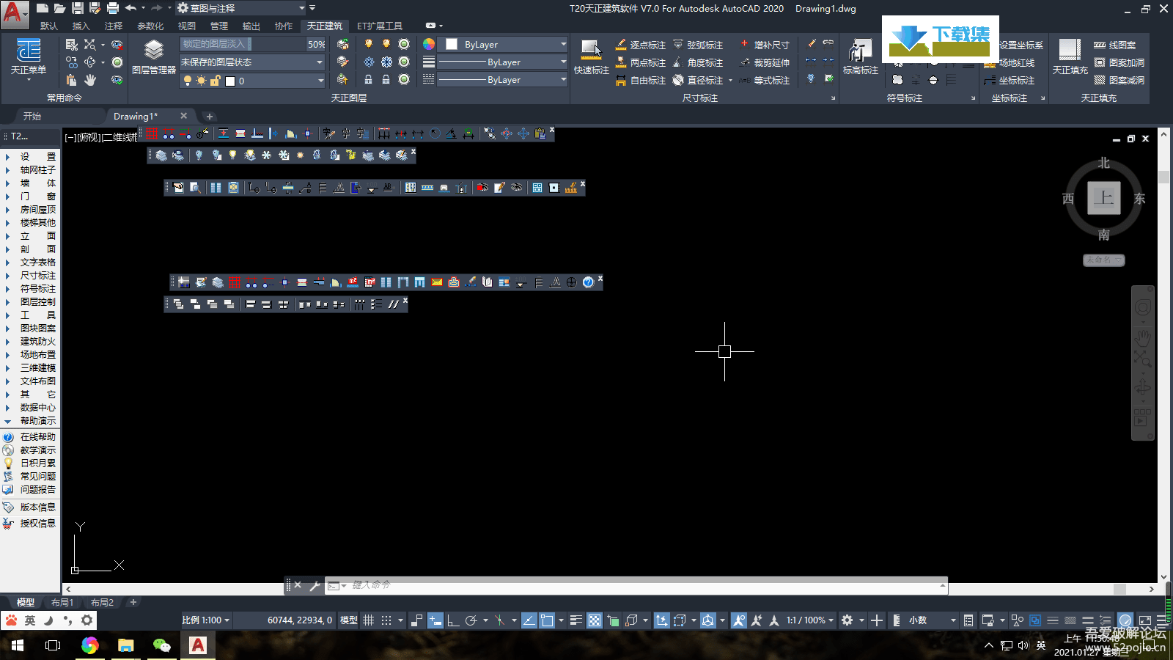Viewport: 1173px width, 660px height.
Task: Switch to the 参数化 ribbon tab
Action: [x=150, y=26]
